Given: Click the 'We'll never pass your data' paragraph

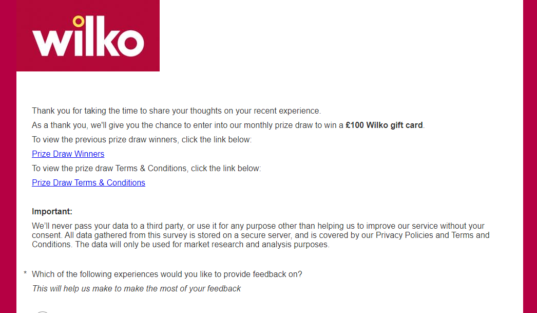Looking at the screenshot, I should pyautogui.click(x=258, y=227).
